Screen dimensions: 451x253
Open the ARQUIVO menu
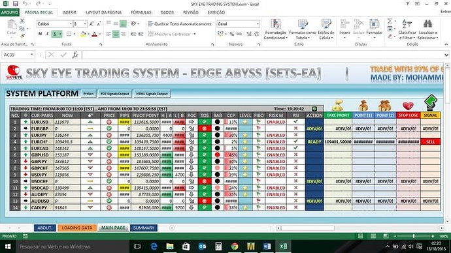point(10,12)
